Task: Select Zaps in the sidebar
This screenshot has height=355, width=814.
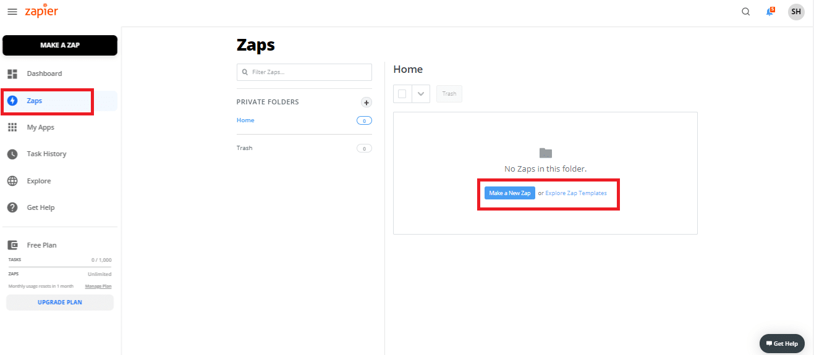Action: click(35, 101)
